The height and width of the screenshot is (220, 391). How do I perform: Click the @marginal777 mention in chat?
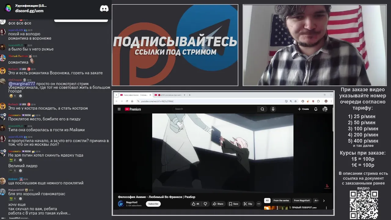click(x=22, y=84)
